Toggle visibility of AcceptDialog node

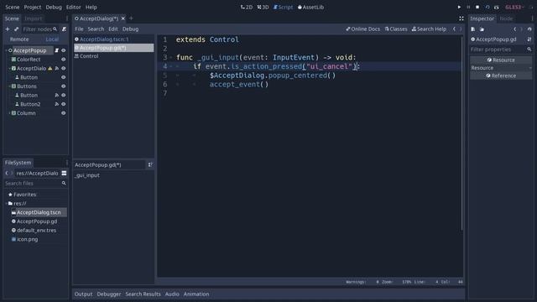pos(64,69)
